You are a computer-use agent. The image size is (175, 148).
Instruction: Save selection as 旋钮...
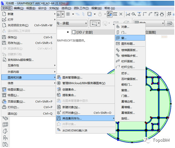coord(130,119)
